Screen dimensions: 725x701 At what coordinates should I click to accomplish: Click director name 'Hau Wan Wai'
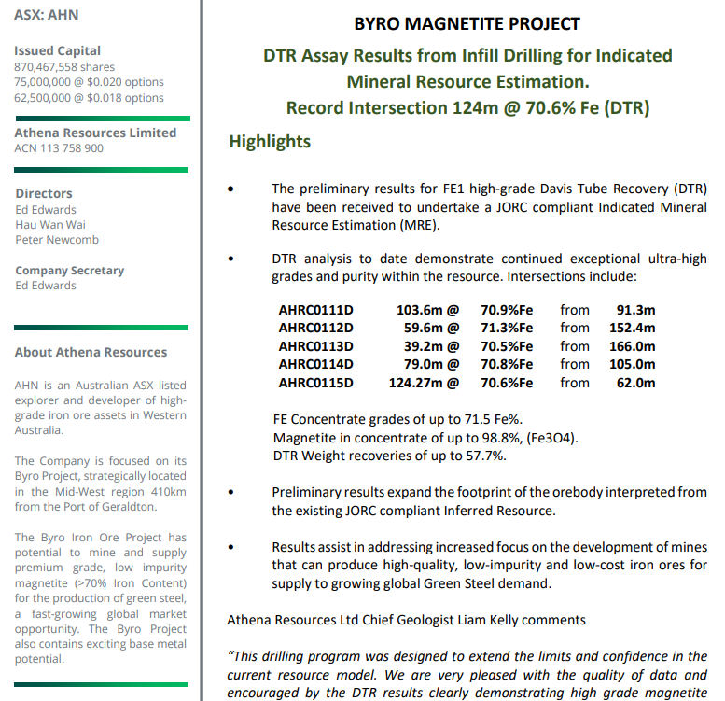point(50,225)
